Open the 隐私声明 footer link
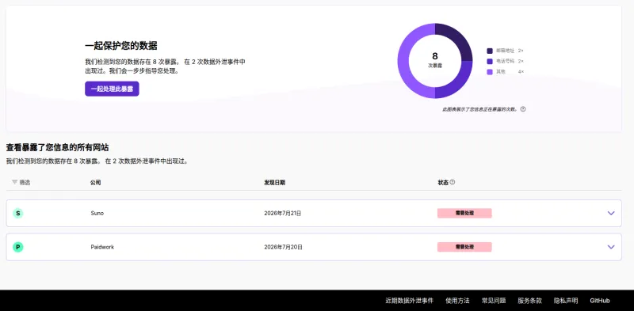634x311 pixels. [x=566, y=301]
